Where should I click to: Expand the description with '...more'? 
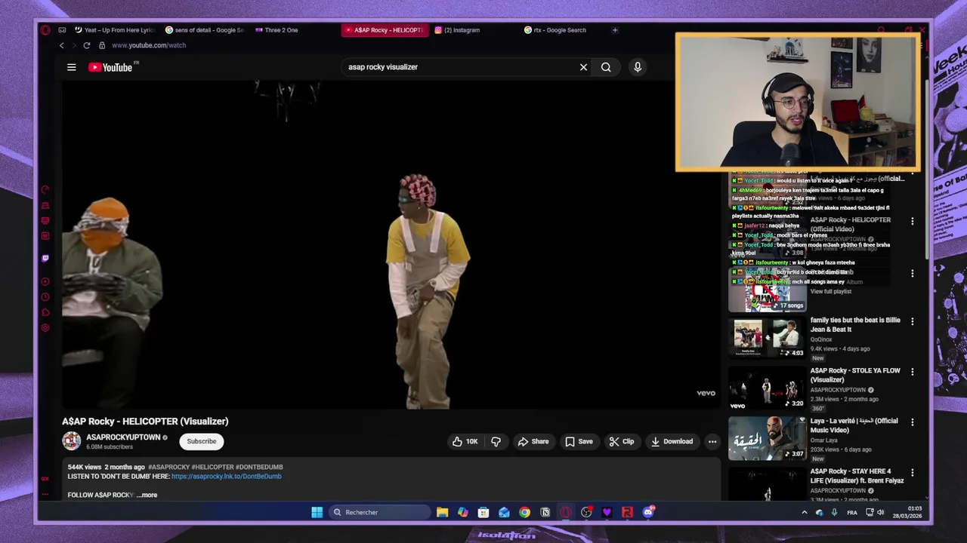(x=147, y=495)
